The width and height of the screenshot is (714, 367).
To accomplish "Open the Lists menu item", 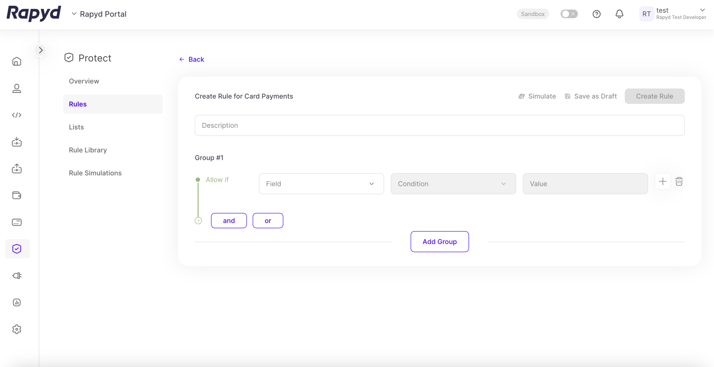I will [x=76, y=127].
